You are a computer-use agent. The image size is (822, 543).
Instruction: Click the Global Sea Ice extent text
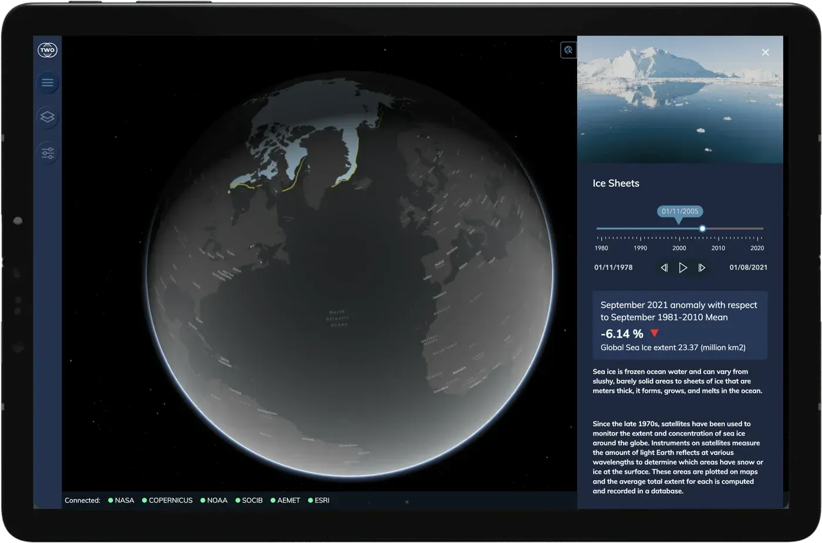[x=673, y=348]
